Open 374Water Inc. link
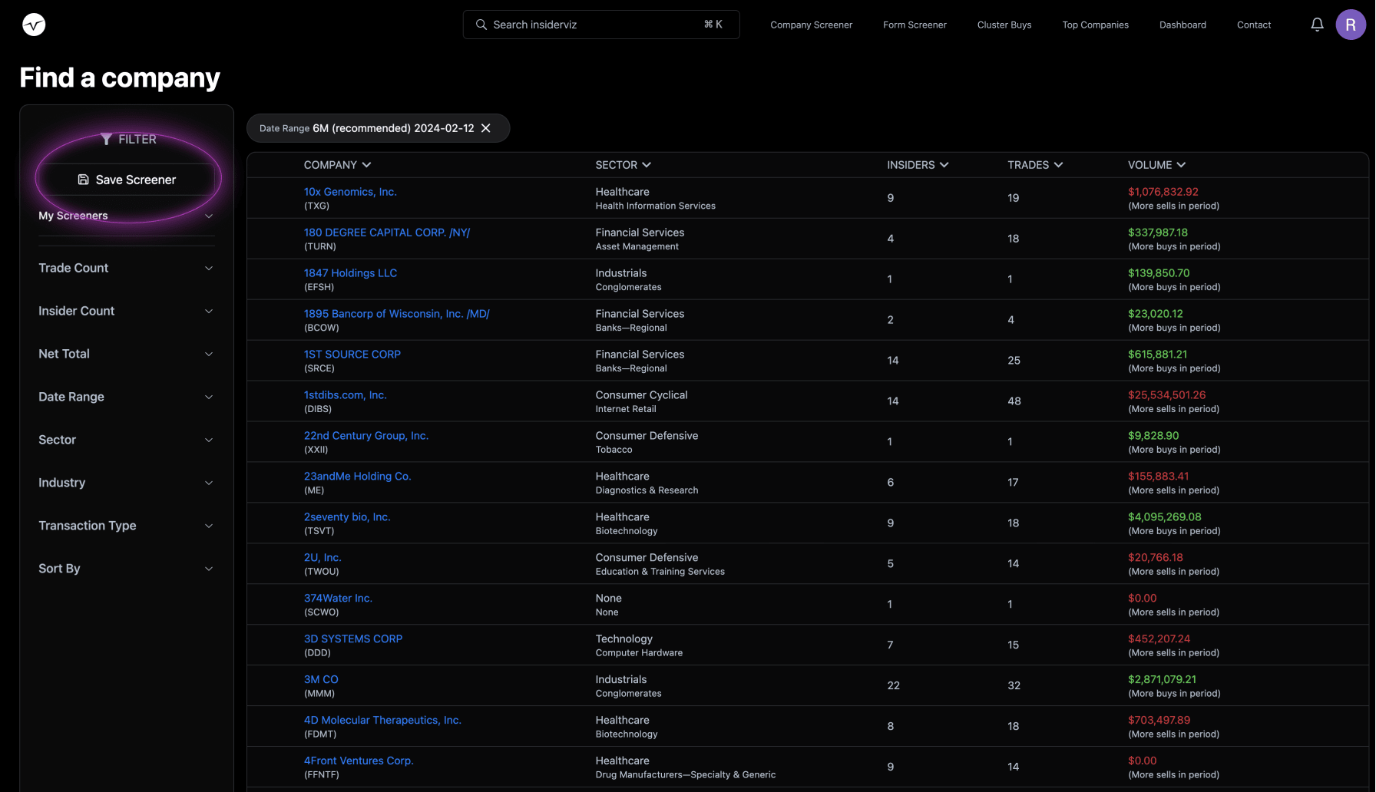 338,599
